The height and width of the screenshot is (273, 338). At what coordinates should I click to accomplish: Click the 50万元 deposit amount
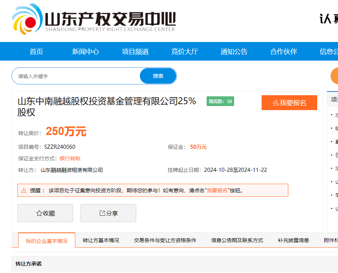(x=198, y=147)
